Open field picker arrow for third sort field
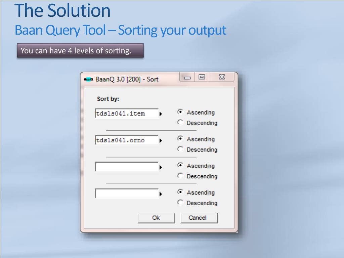 click(x=161, y=167)
